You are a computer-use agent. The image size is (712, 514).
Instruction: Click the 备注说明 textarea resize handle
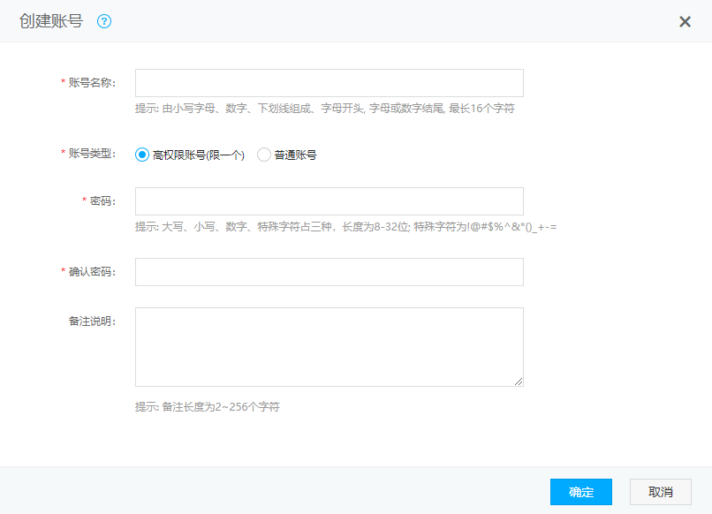519,382
